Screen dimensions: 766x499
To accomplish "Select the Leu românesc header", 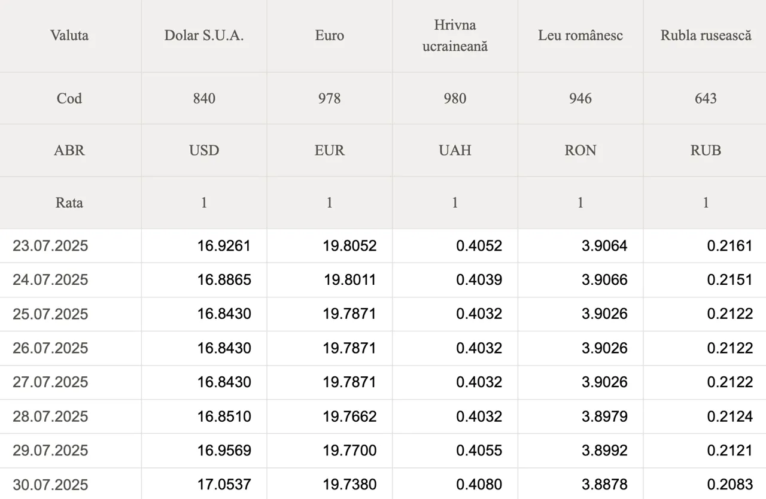I will point(580,35).
